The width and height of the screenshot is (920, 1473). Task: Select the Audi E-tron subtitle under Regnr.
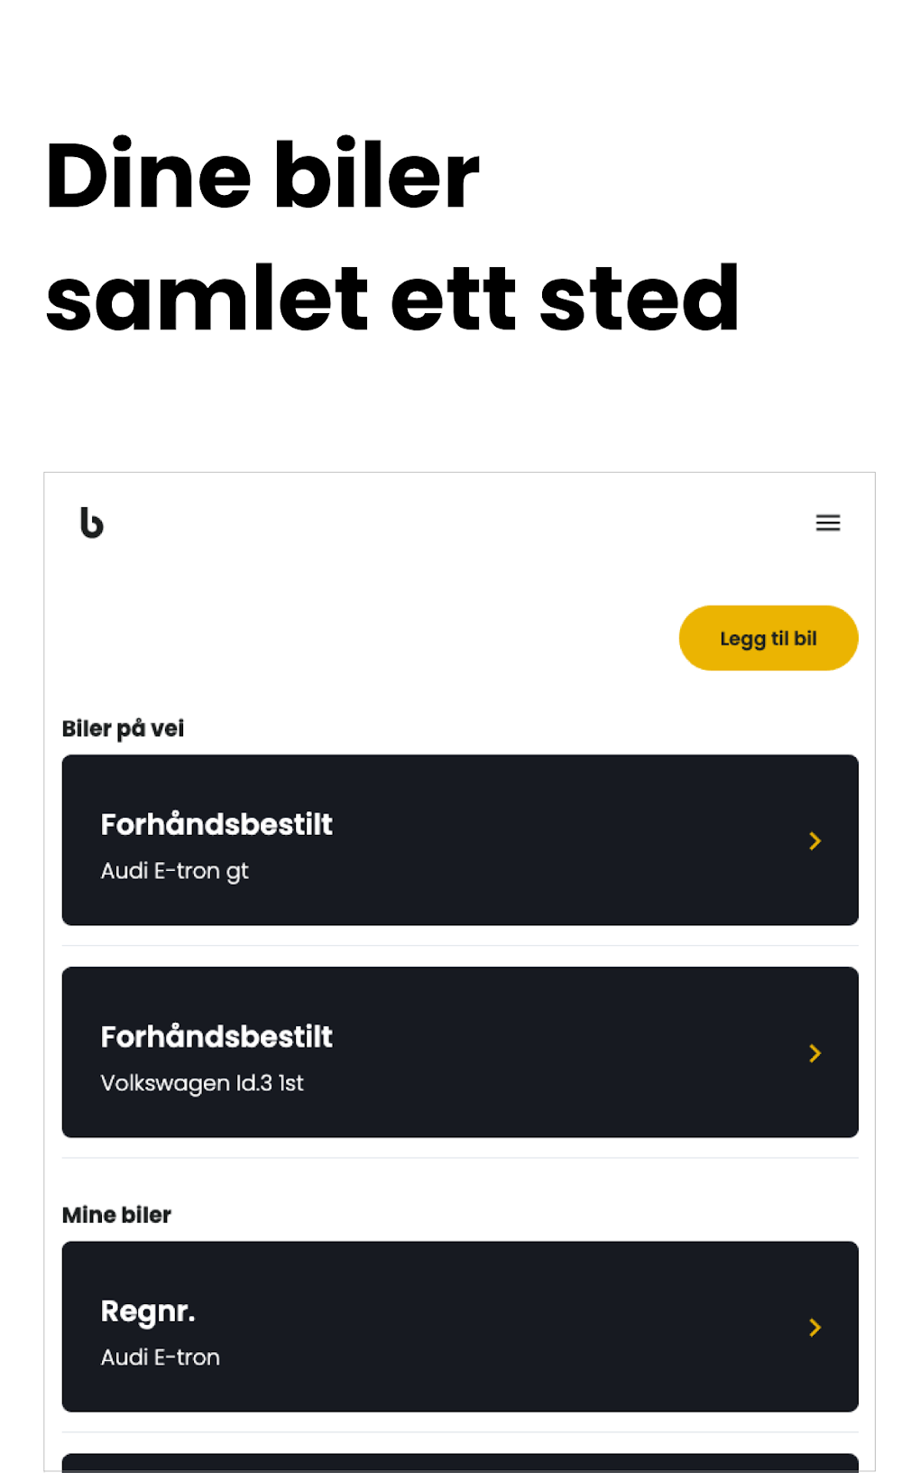pos(161,1357)
